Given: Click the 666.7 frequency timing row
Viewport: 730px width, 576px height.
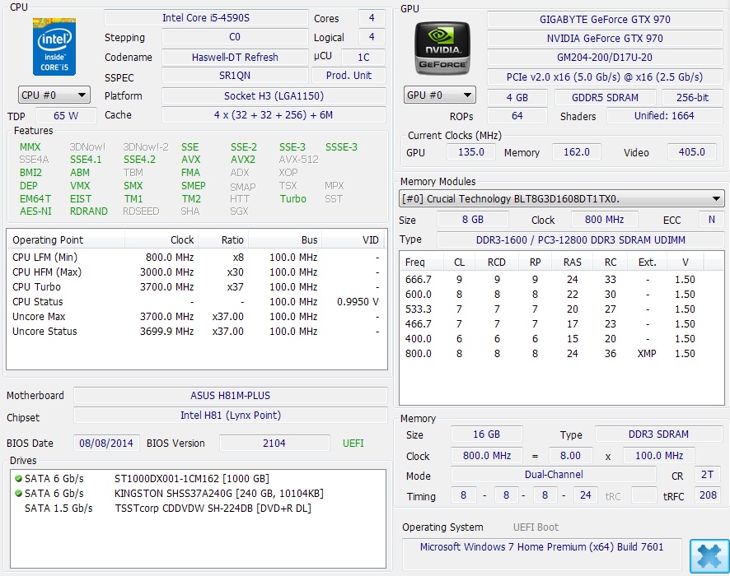Looking at the screenshot, I should 560,280.
